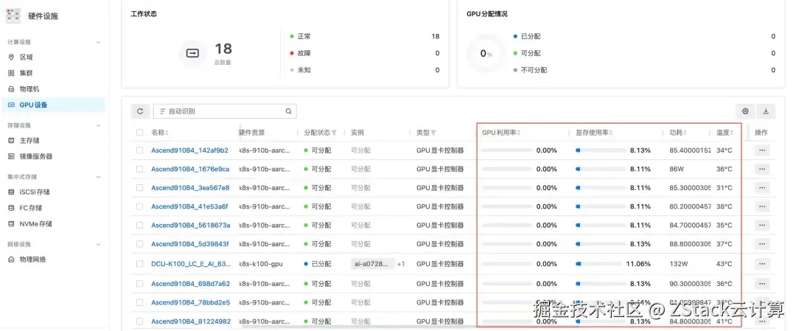Filter by 类型 funnel icon
Screen dimensions: 796x331
point(433,133)
